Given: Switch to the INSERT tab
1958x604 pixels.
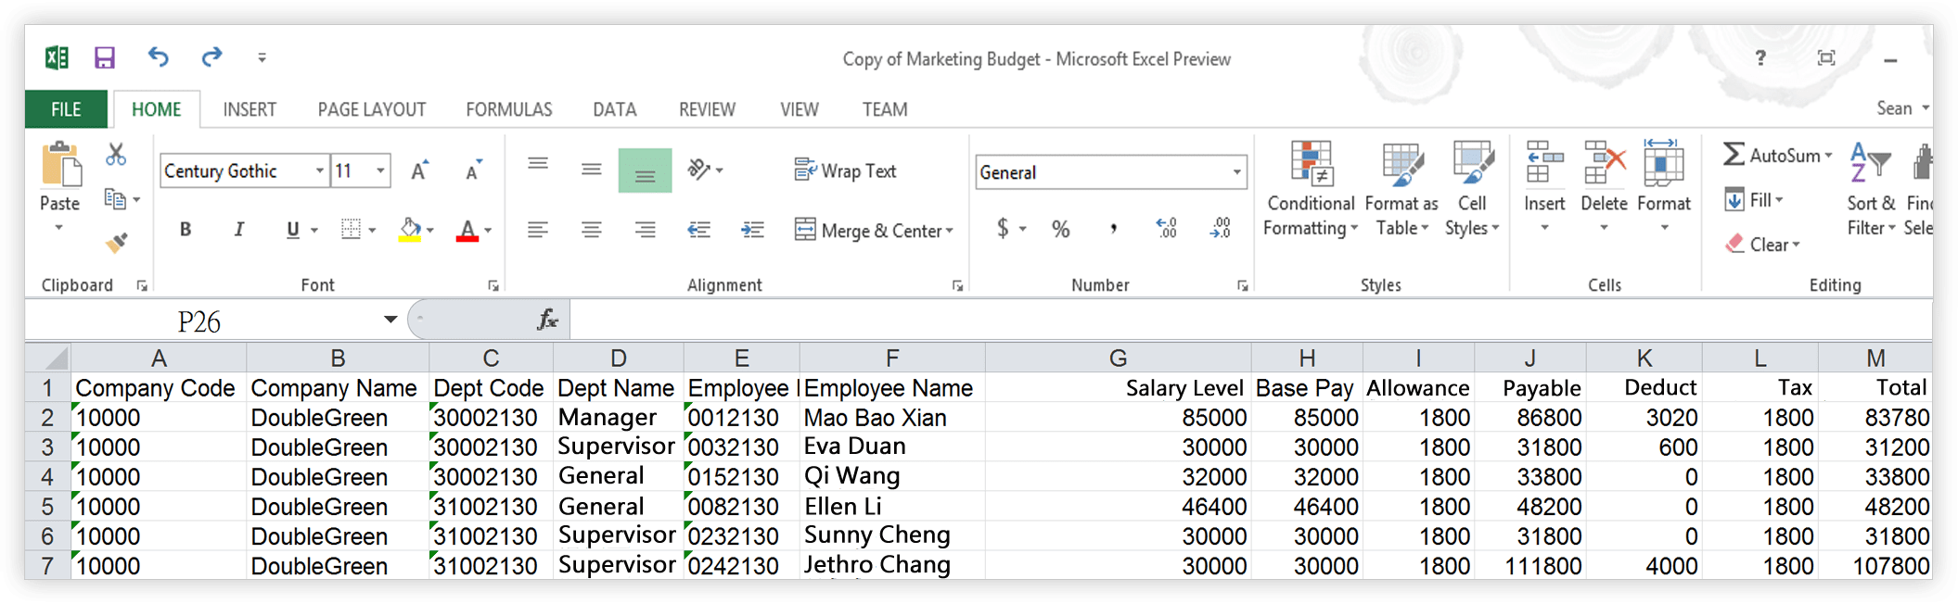Looking at the screenshot, I should coord(250,109).
